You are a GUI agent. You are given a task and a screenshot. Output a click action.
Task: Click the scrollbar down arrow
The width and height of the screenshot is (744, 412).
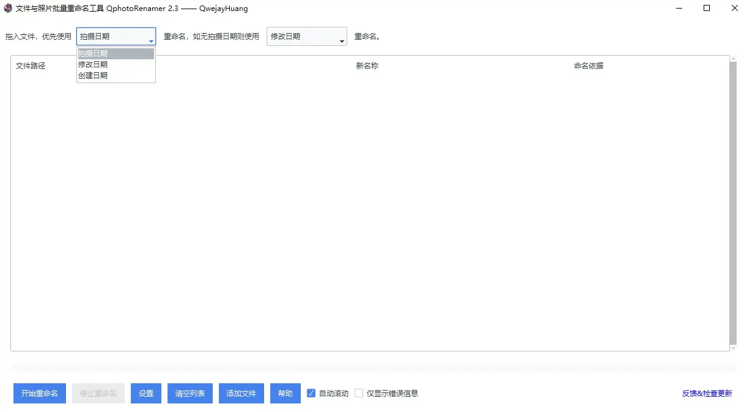732,346
